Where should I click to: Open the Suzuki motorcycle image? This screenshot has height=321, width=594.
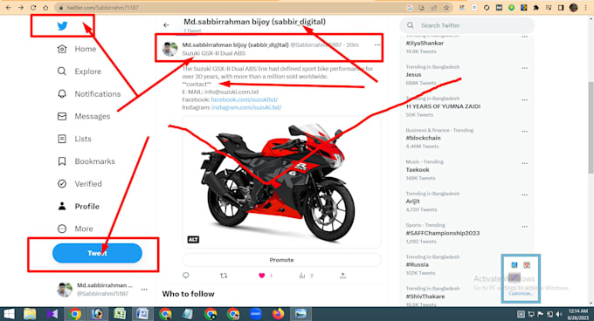point(281,182)
